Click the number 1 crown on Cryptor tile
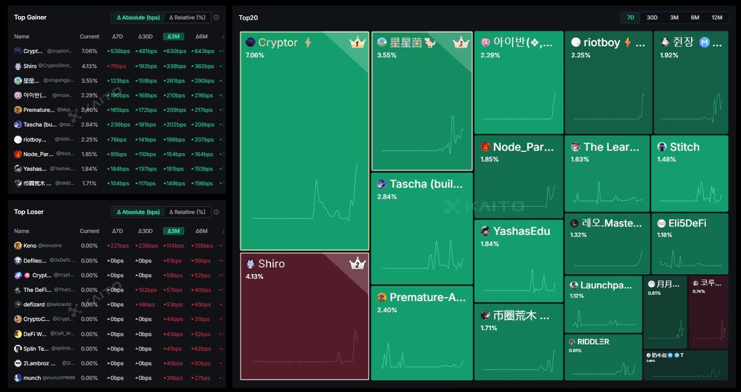 click(358, 43)
